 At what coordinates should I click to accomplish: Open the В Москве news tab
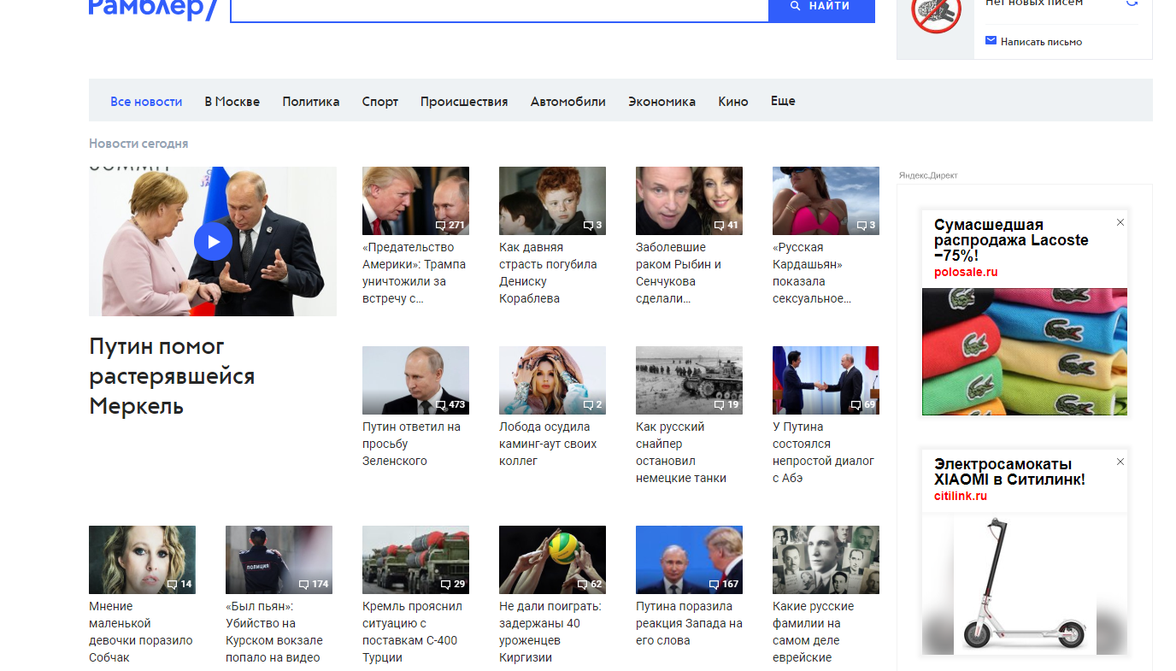[x=232, y=101]
